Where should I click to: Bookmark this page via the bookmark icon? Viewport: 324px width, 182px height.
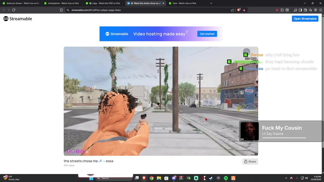point(61,10)
